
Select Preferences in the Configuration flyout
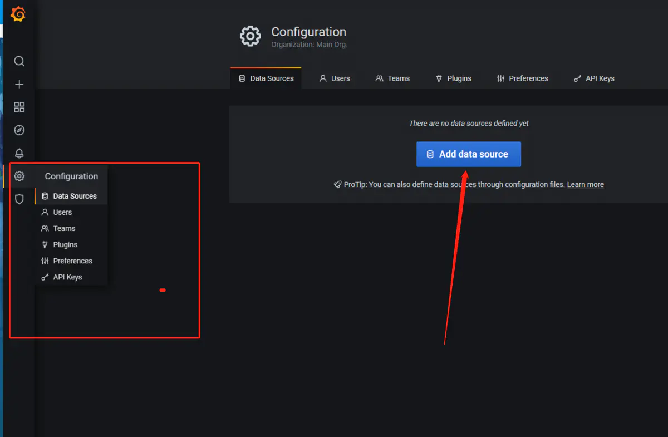(x=71, y=261)
